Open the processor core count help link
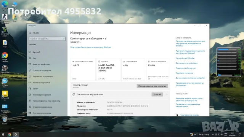Screen dimensions: 244x137 (189, 99)
